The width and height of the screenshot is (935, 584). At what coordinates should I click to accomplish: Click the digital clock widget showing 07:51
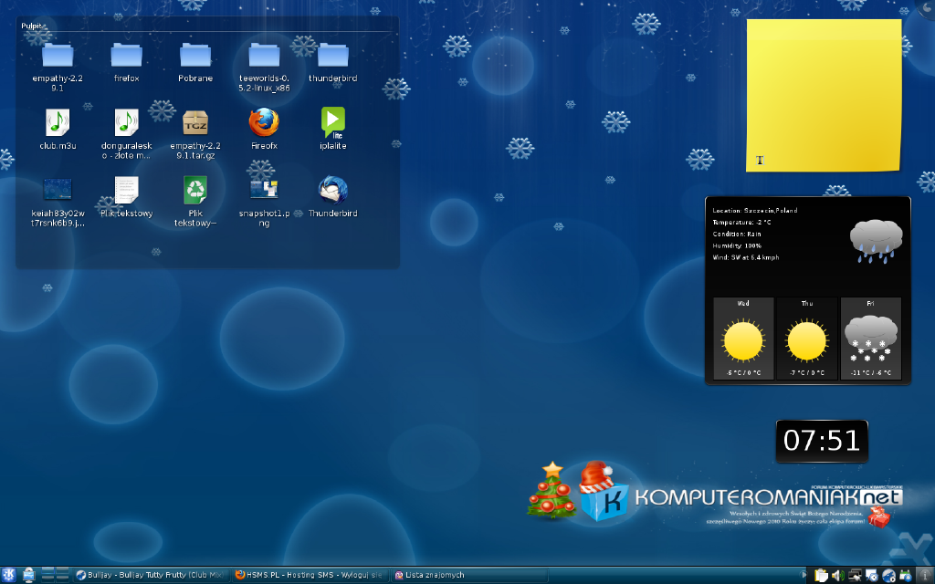coord(822,441)
